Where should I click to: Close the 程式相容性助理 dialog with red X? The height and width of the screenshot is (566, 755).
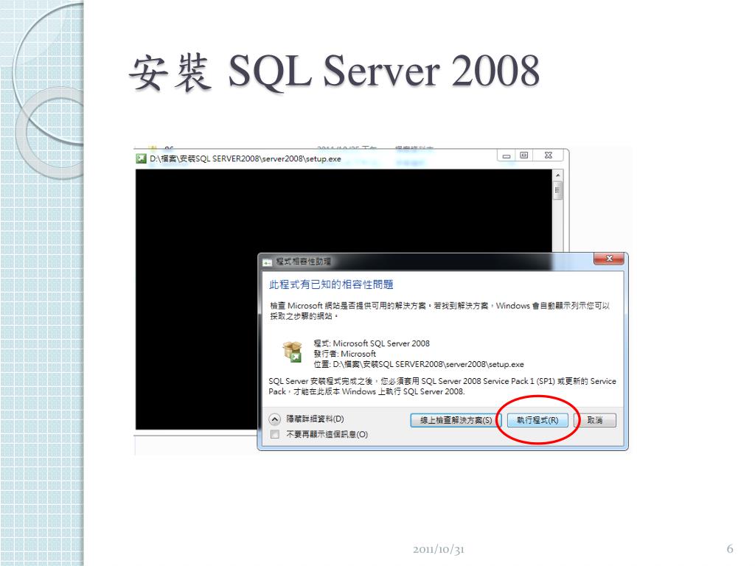pos(608,259)
